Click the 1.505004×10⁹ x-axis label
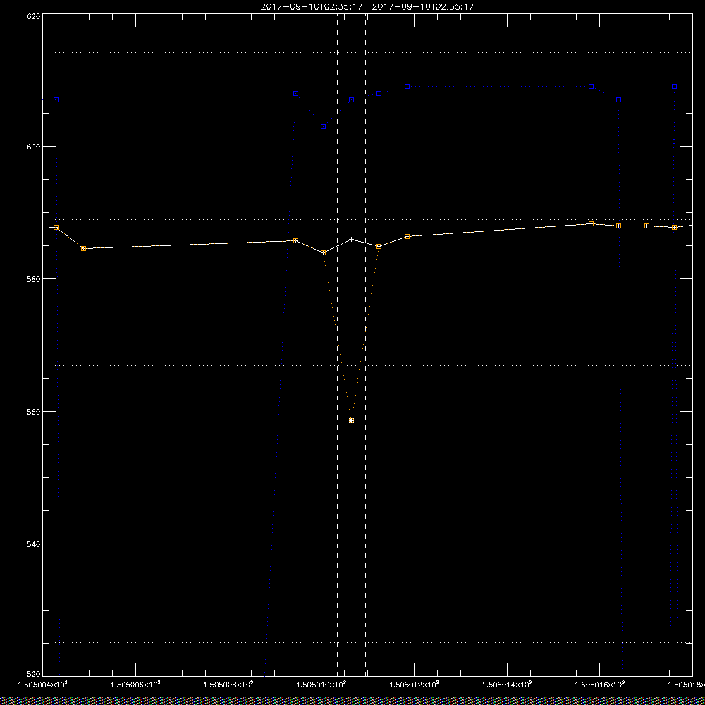 [42, 685]
